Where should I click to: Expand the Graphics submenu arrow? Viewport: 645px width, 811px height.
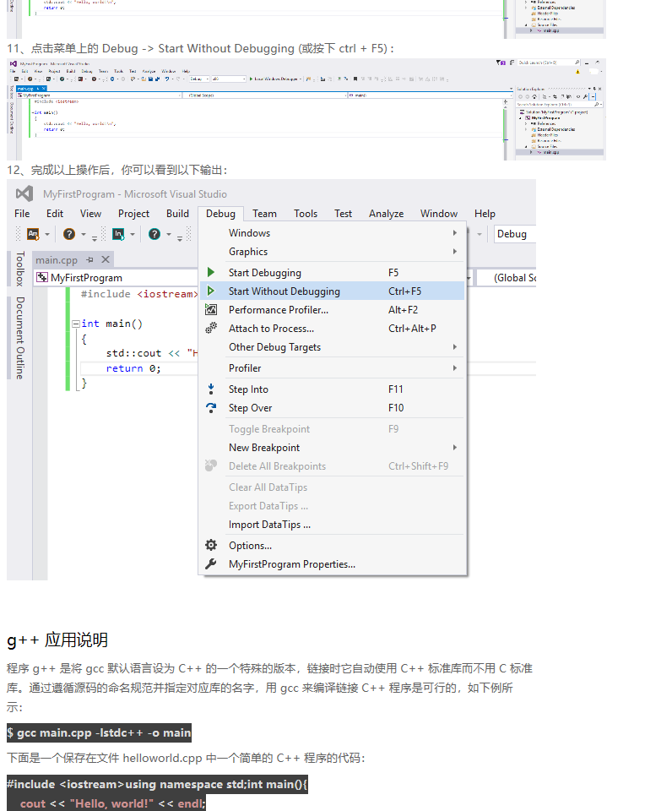(455, 252)
